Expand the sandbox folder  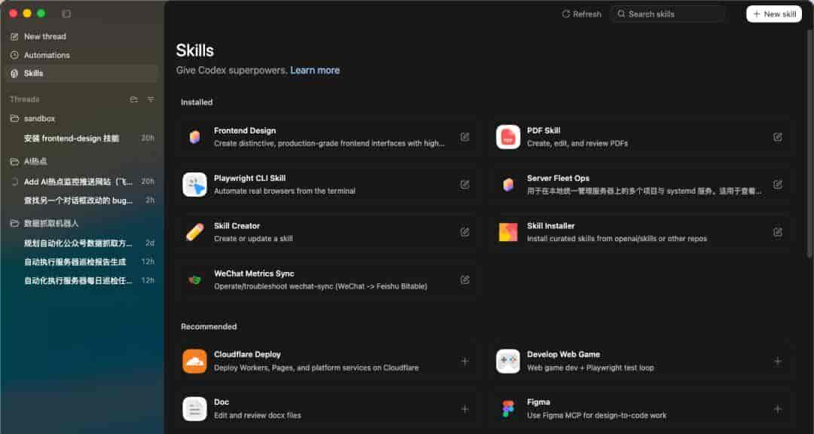(x=82, y=118)
